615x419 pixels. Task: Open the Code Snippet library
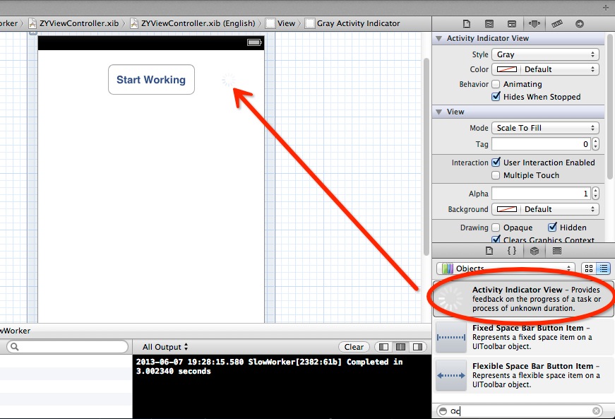coord(512,251)
